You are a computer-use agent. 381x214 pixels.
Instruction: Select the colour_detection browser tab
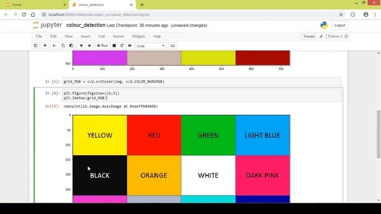(x=102, y=5)
